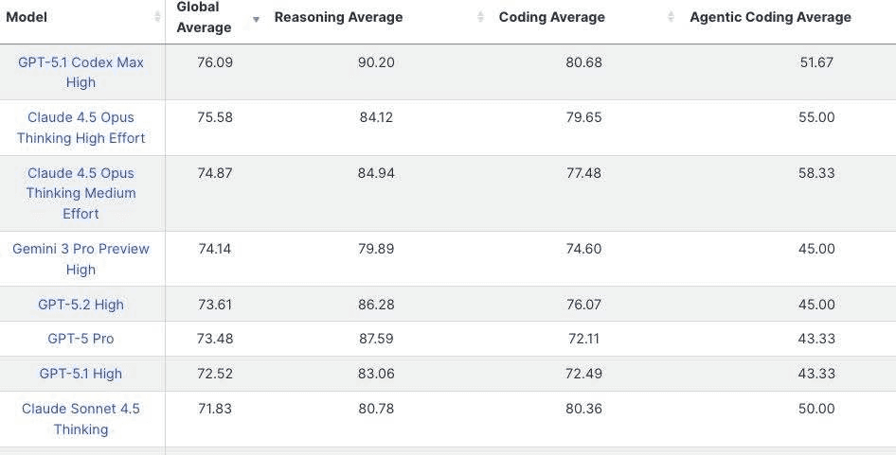
Task: Open the GPT-5.1 Codex Max High link
Action: pyautogui.click(x=81, y=72)
